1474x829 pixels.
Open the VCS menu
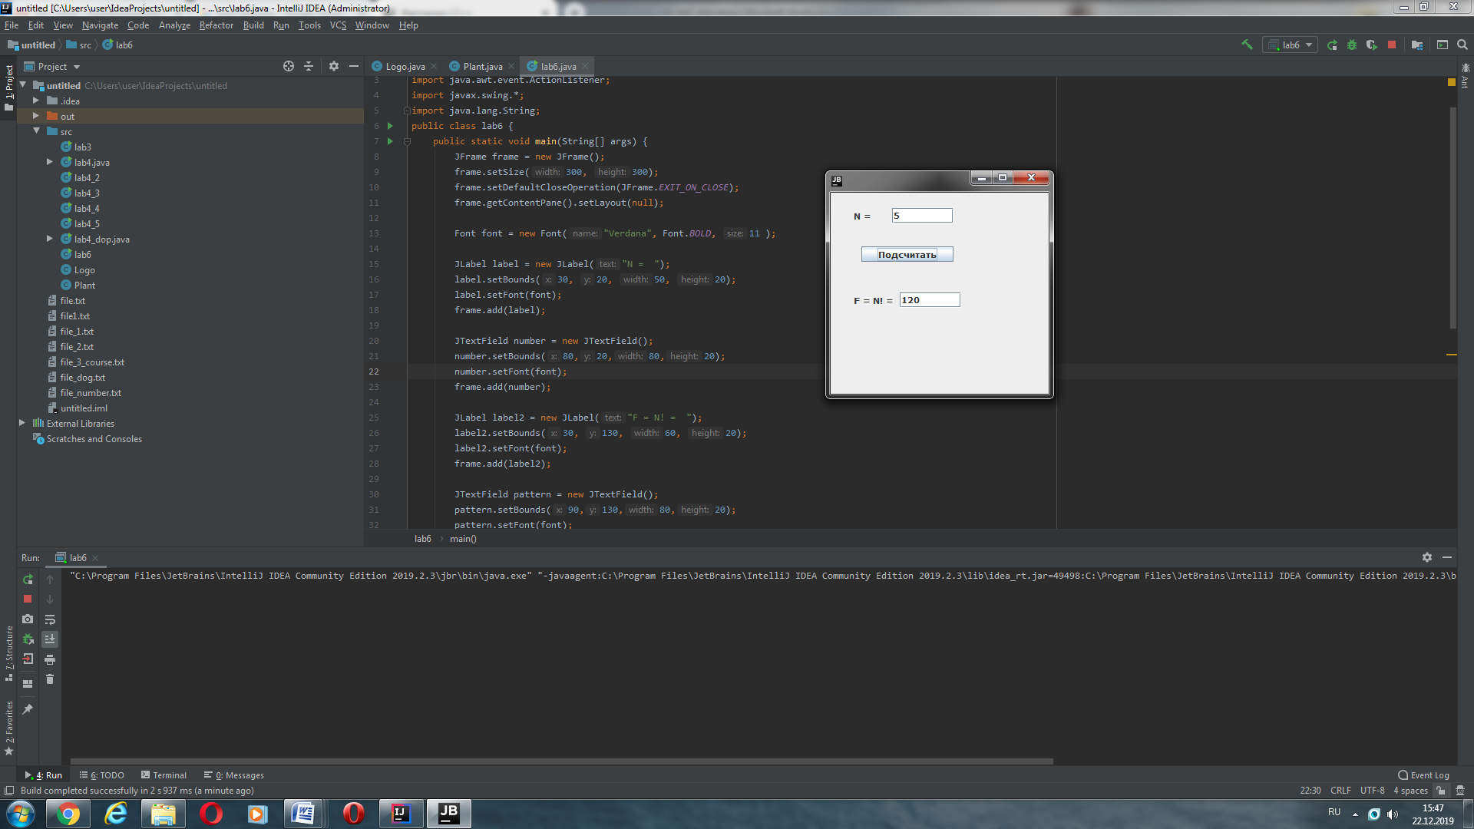click(338, 25)
